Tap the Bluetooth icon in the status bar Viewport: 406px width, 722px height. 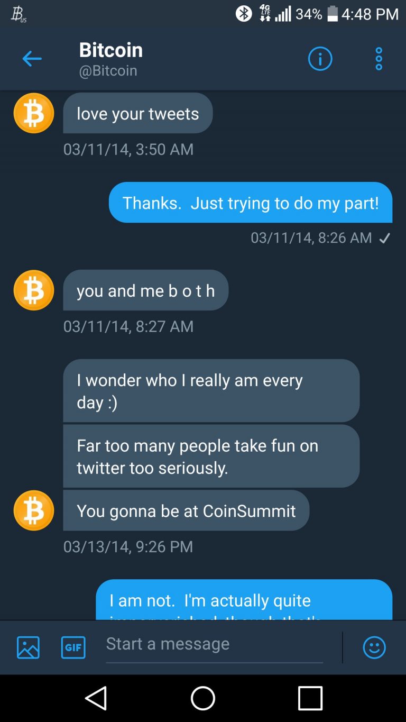(x=244, y=14)
